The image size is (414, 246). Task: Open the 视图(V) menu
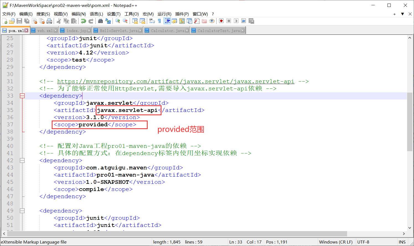point(61,14)
